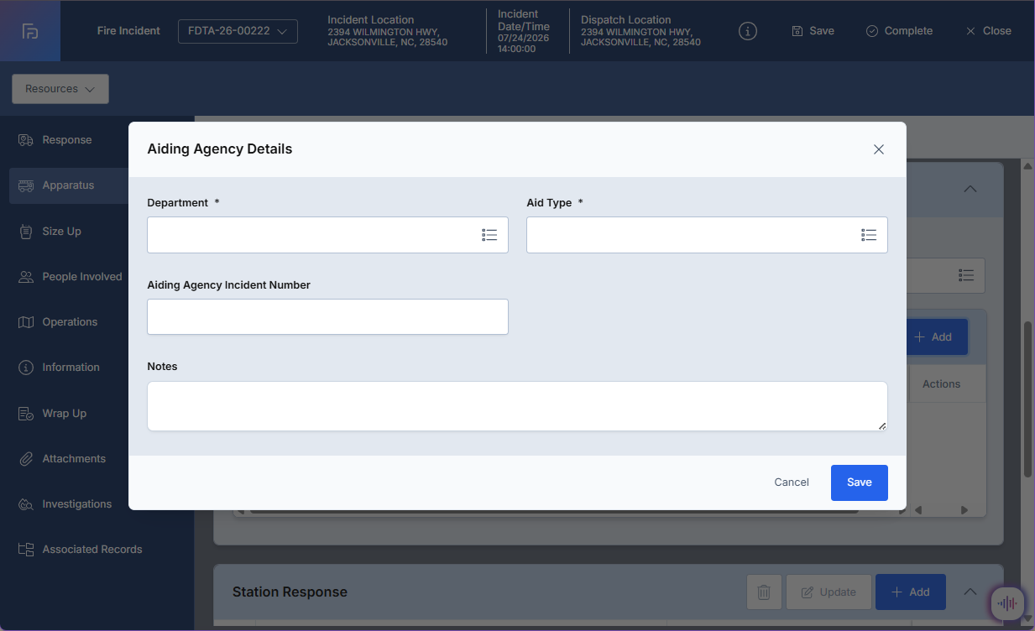Click the Size Up clipboard icon
The image size is (1035, 631).
(x=26, y=232)
